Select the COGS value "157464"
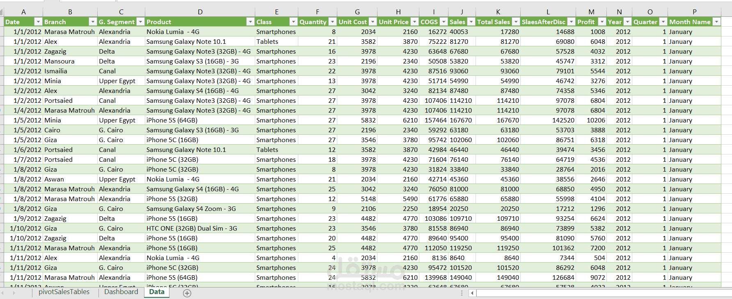The height and width of the screenshot is (299, 732). point(434,120)
